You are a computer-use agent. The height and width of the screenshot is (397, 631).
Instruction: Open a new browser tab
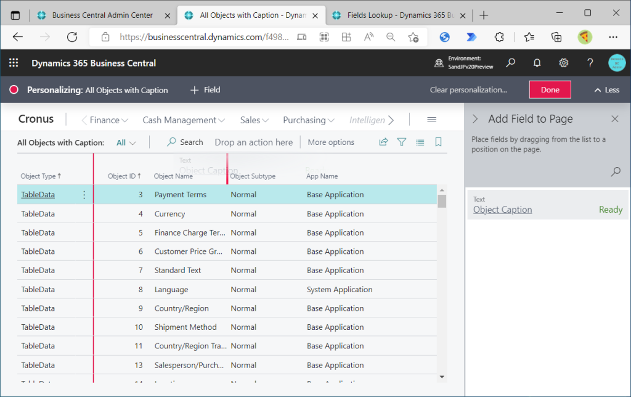(484, 15)
